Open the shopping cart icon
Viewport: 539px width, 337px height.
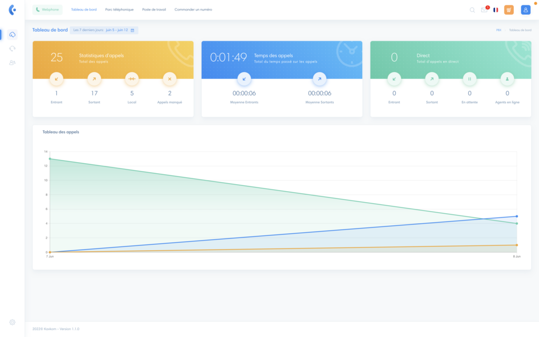[508, 9]
